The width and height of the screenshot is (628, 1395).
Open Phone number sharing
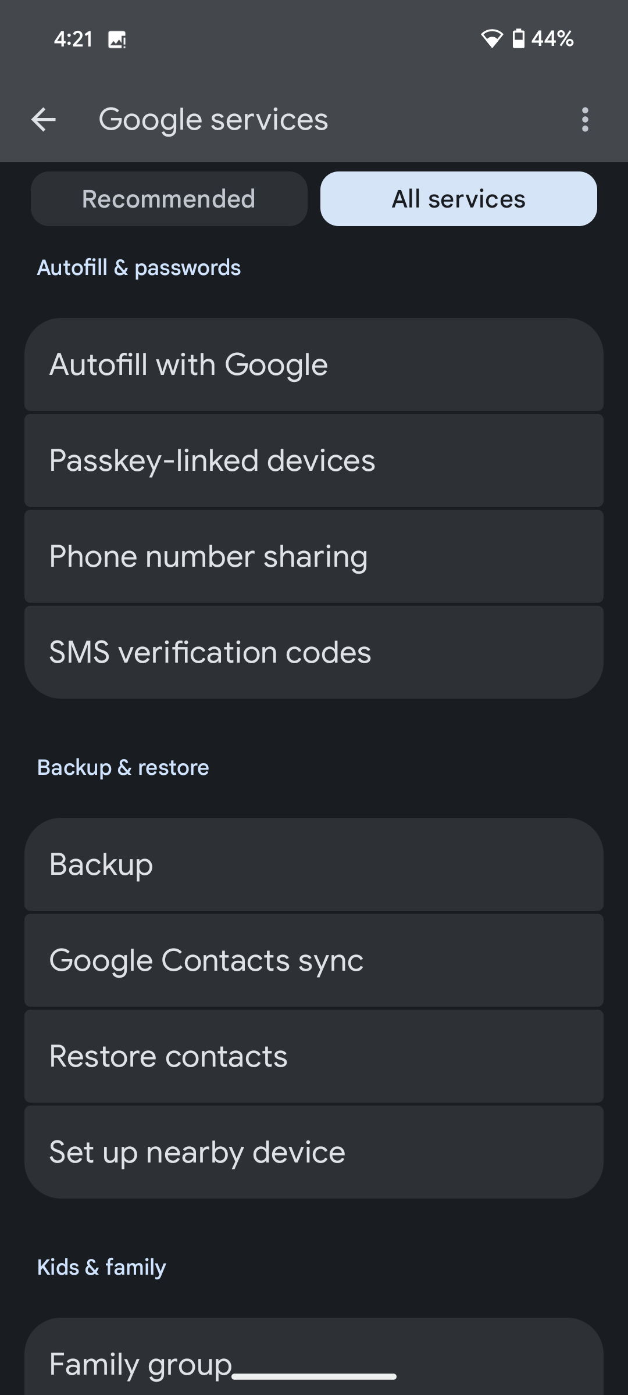pyautogui.click(x=314, y=556)
